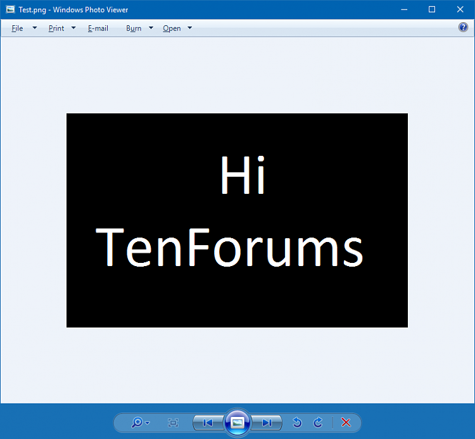Expand the Burn dropdown arrow
Viewport: 475px width, 439px height.
pyautogui.click(x=151, y=28)
